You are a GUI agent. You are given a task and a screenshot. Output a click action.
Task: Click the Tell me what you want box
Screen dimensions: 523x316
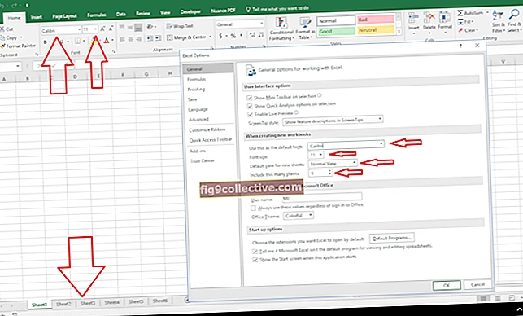277,8
